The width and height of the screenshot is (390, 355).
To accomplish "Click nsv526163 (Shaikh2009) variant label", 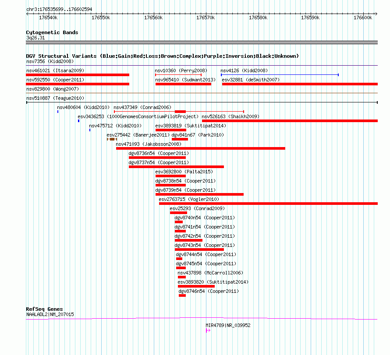I will [230, 116].
